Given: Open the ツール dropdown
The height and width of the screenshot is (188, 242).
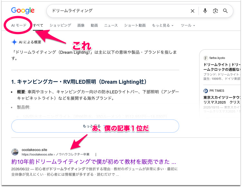Looking at the screenshot, I should pyautogui.click(x=188, y=25).
